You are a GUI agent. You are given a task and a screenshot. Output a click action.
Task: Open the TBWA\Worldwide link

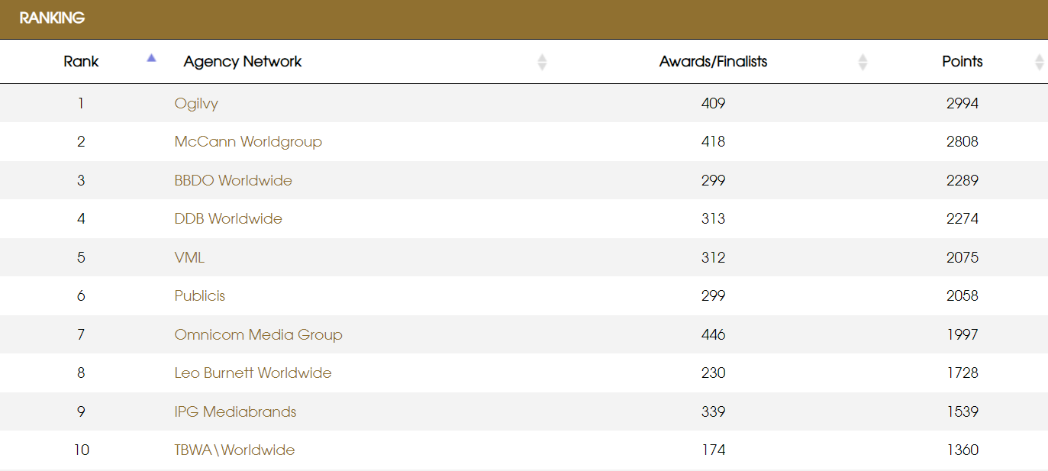pyautogui.click(x=234, y=450)
